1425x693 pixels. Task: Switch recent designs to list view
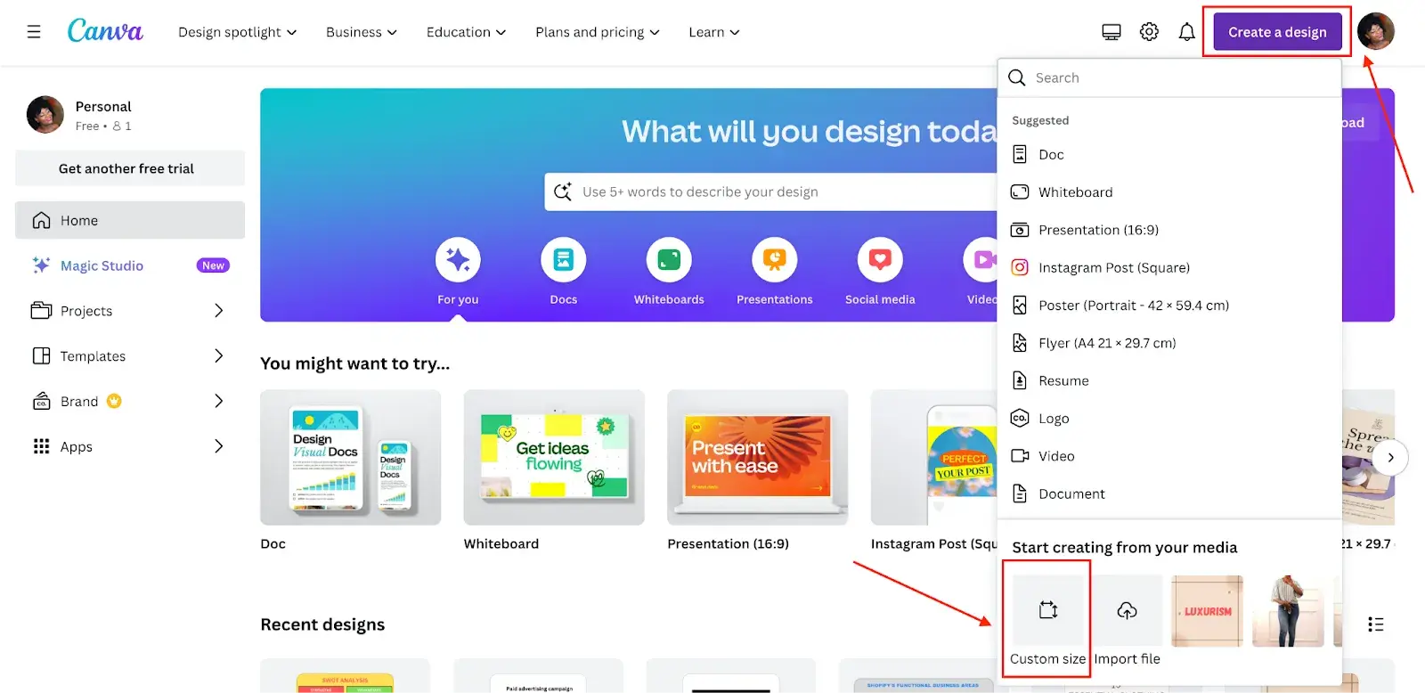coord(1375,624)
